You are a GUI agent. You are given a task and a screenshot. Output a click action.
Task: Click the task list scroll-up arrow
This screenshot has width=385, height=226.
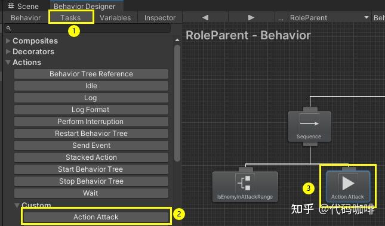pos(177,40)
